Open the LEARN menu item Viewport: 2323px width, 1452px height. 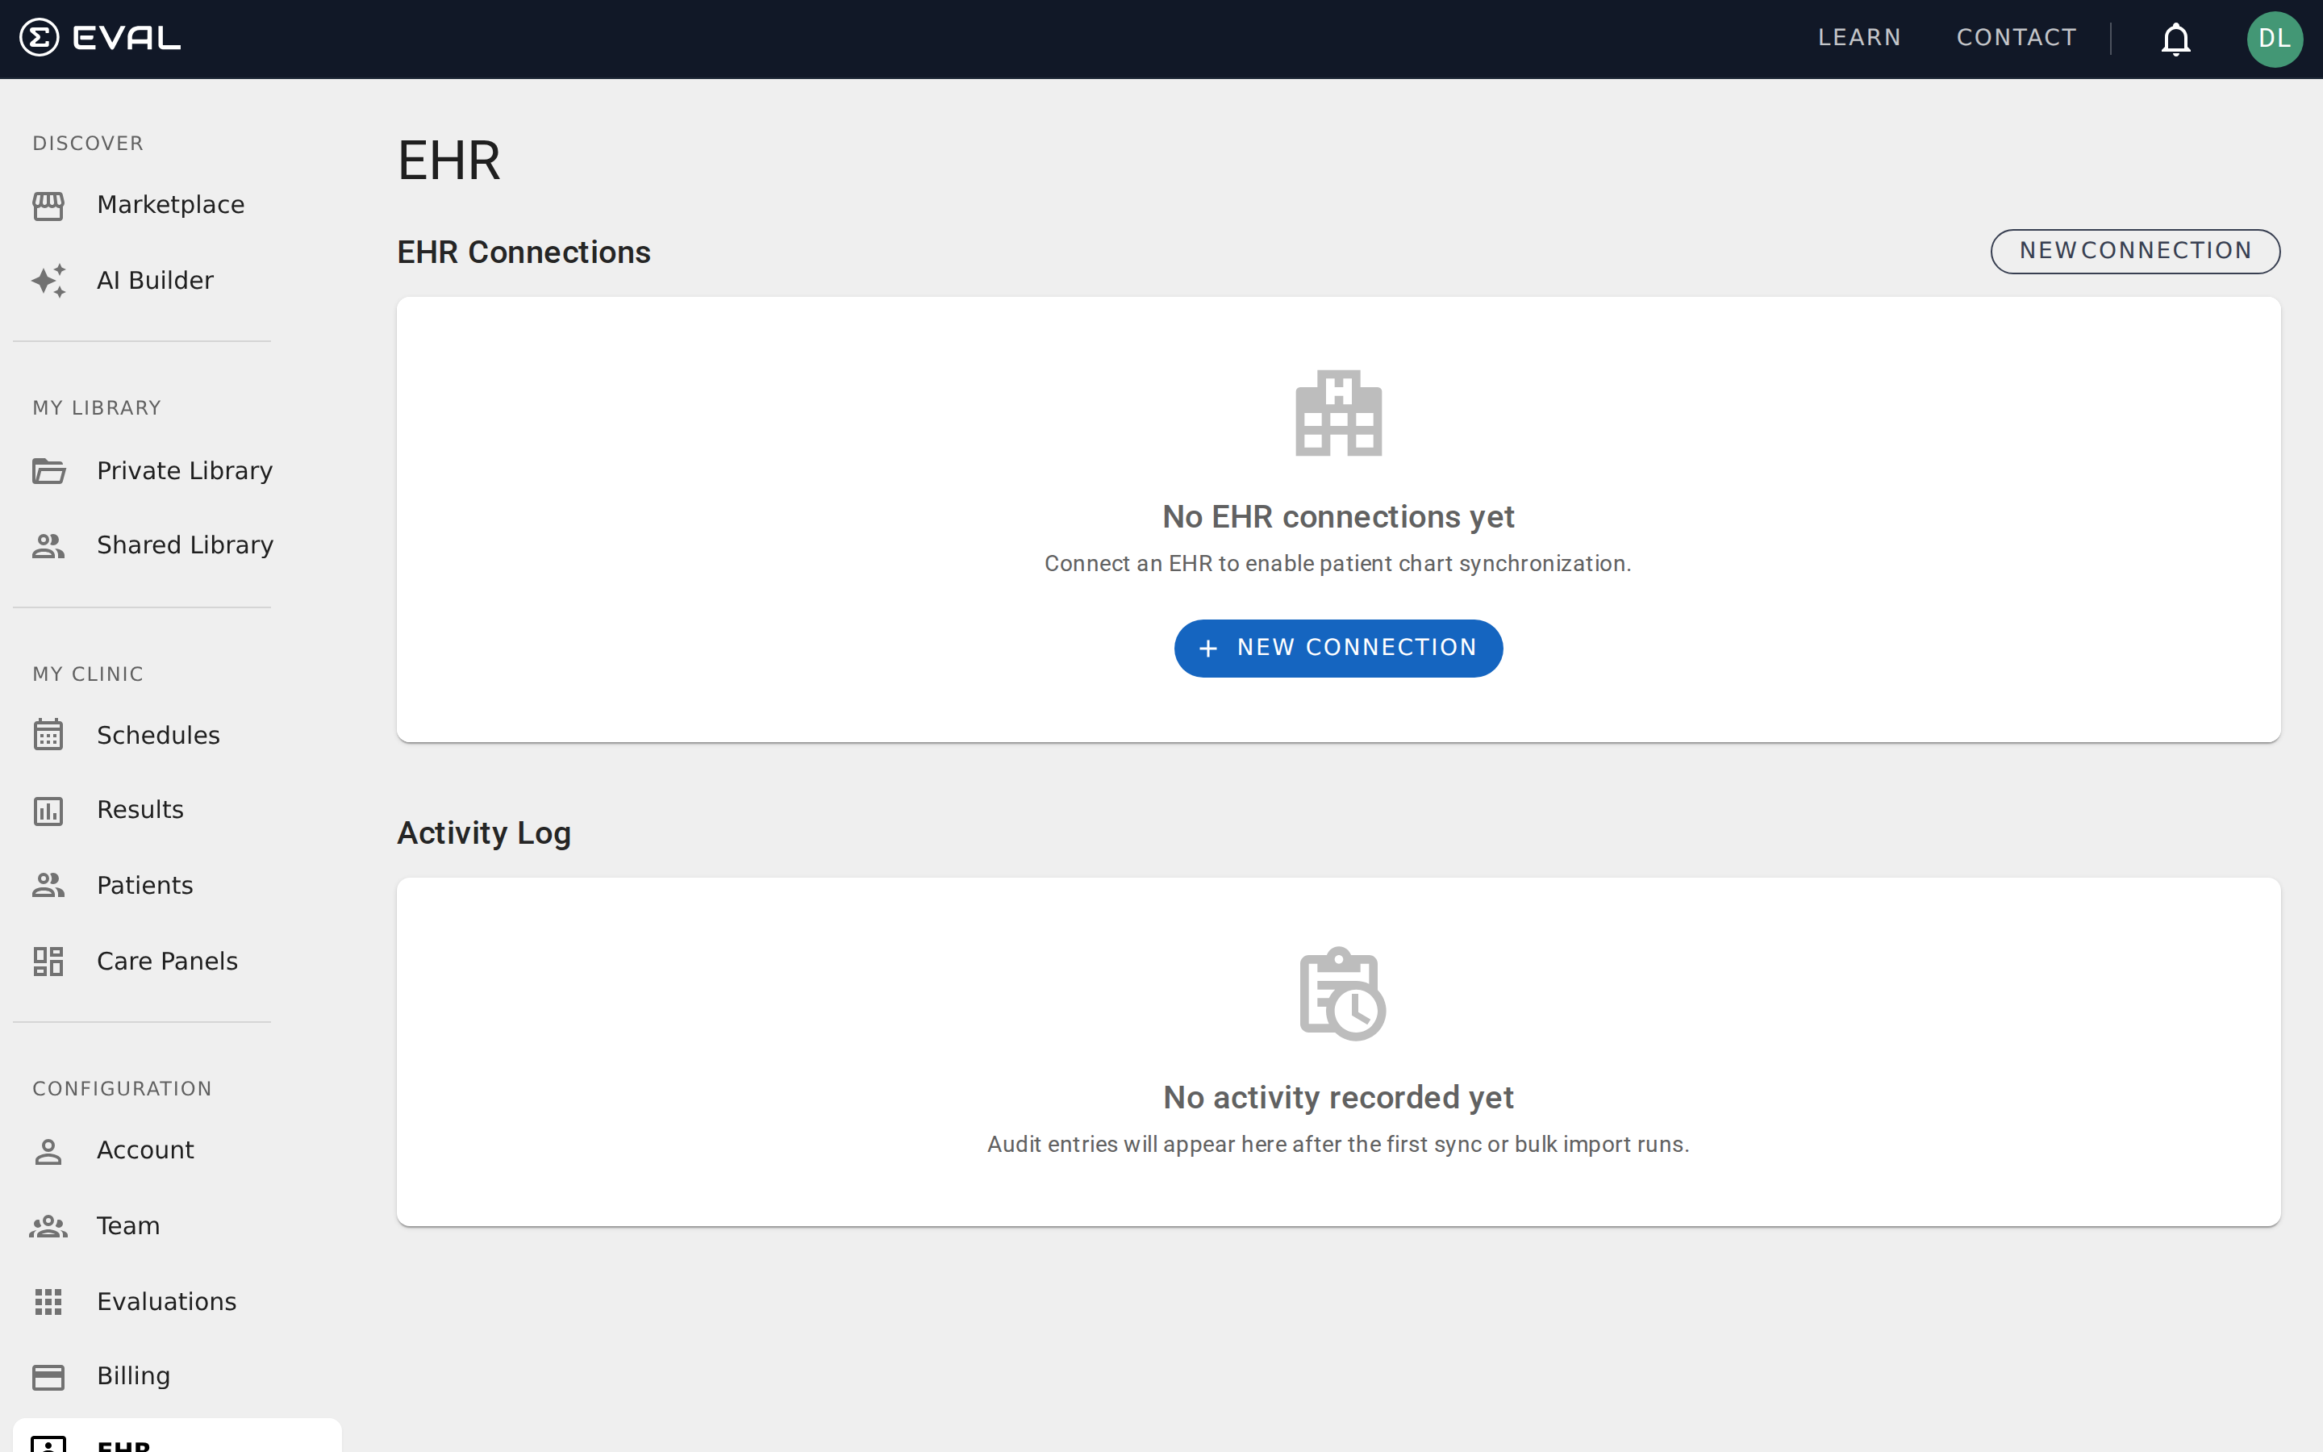click(x=1858, y=37)
